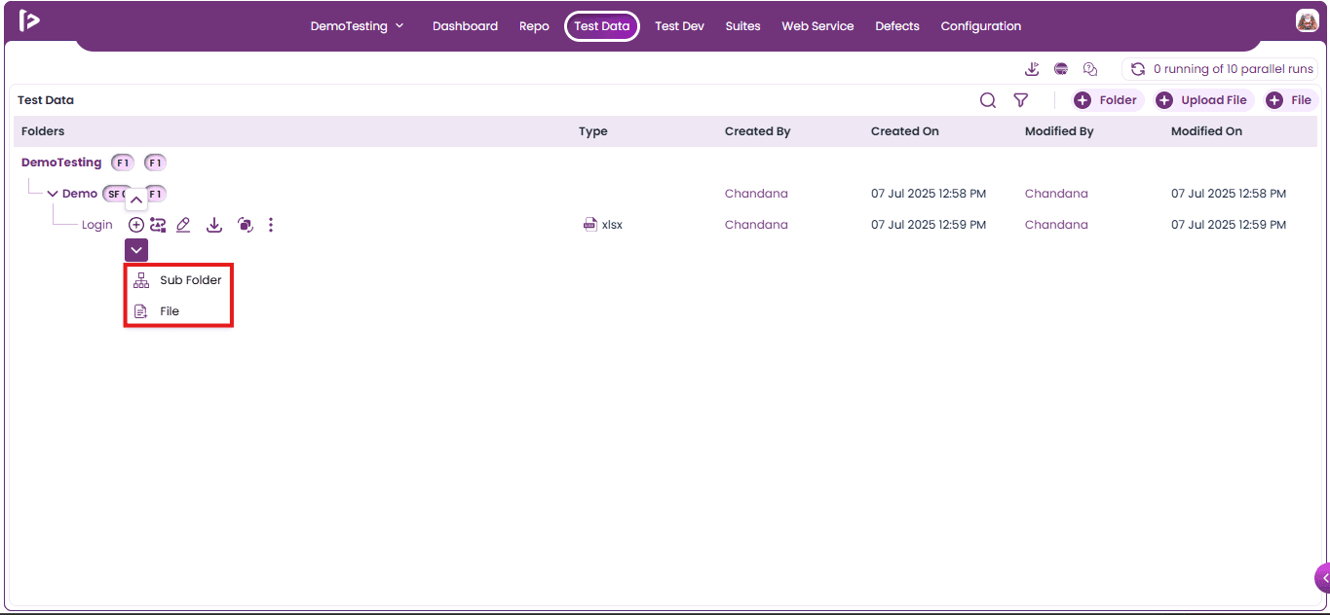Open the Repo tab
The image size is (1330, 615).
pyautogui.click(x=534, y=26)
